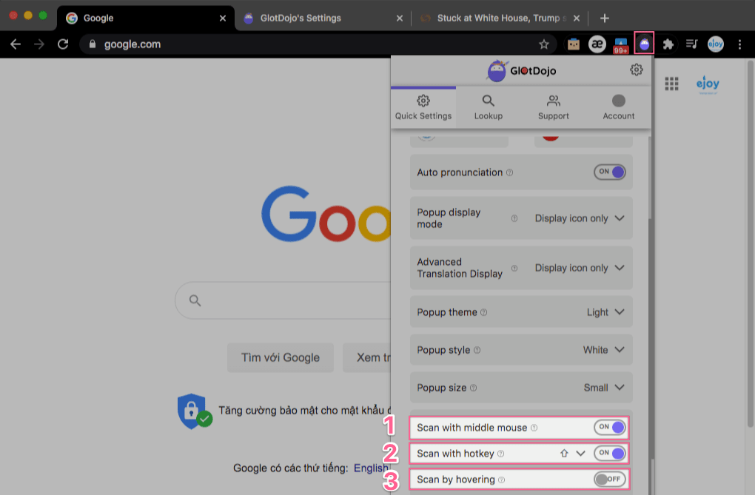Image resolution: width=755 pixels, height=495 pixels.
Task: Switch to the Stuck at White House tab
Action: pyautogui.click(x=500, y=18)
